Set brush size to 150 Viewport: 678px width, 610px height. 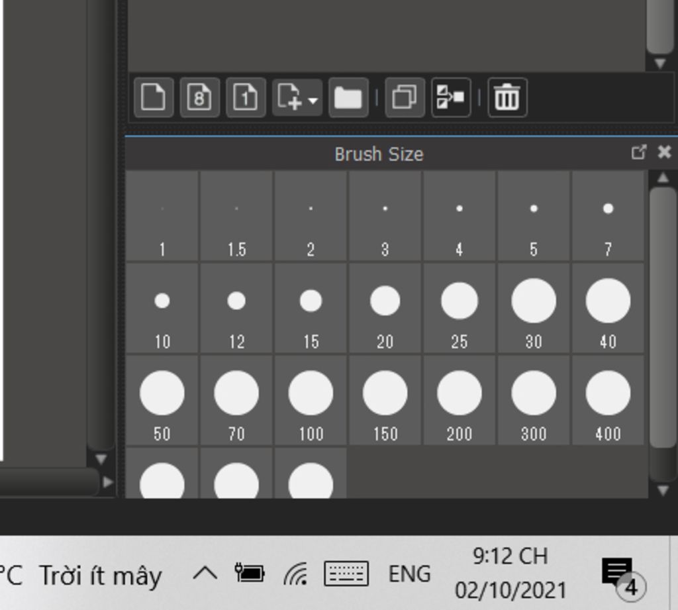pyautogui.click(x=385, y=400)
